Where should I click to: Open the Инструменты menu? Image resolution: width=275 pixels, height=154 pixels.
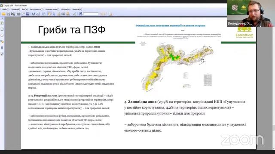37,9
